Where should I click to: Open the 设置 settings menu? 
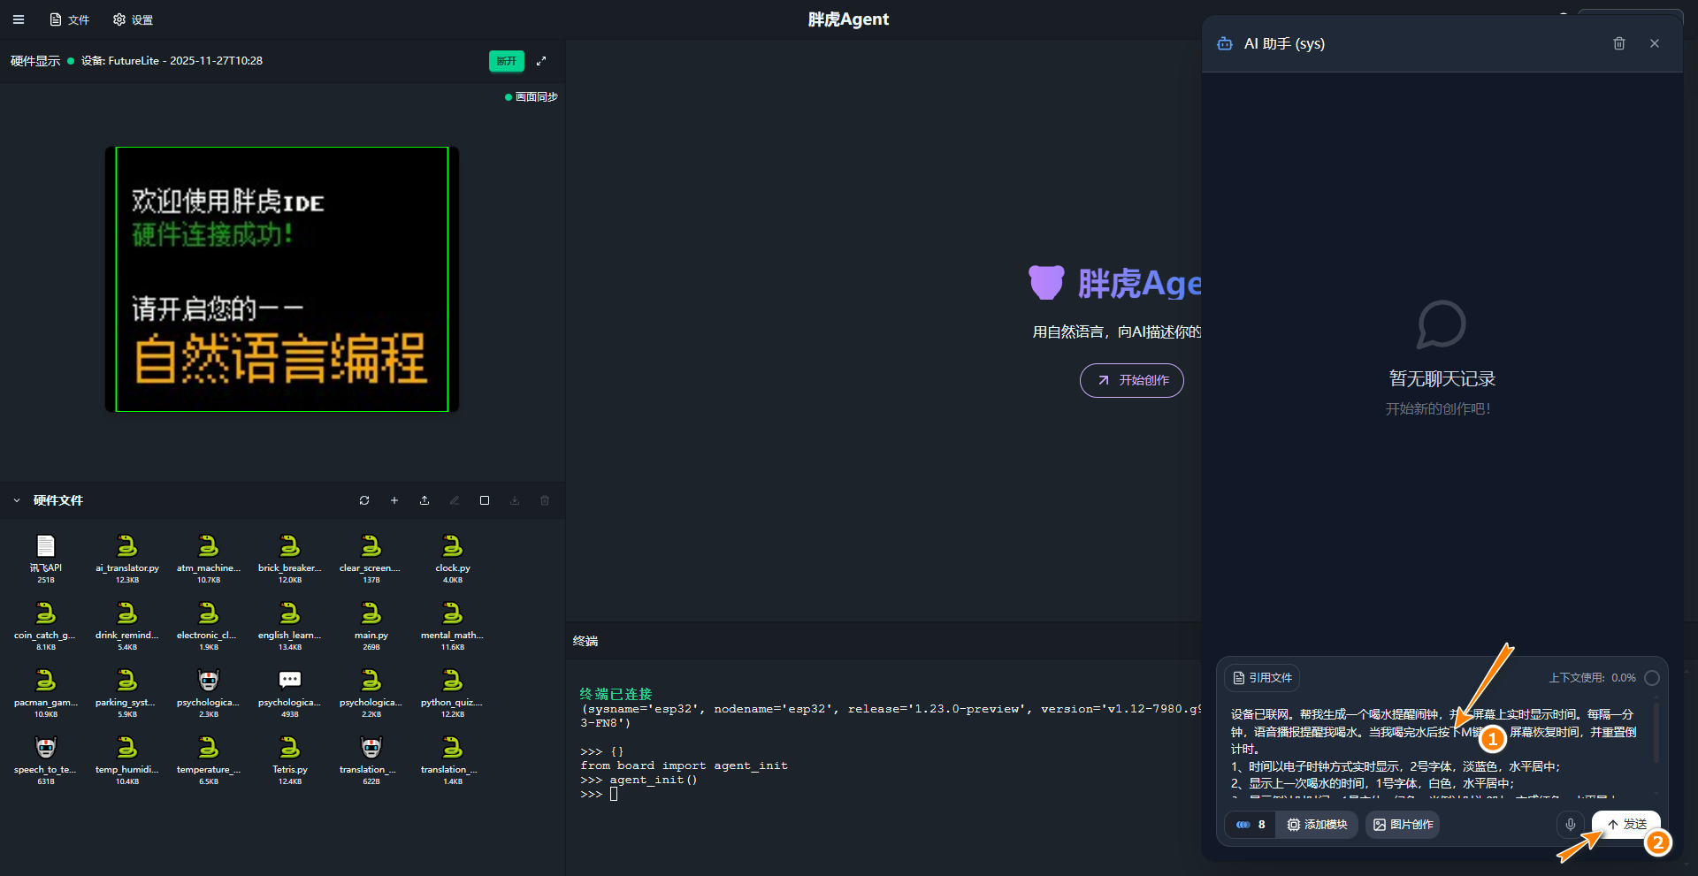tap(133, 19)
